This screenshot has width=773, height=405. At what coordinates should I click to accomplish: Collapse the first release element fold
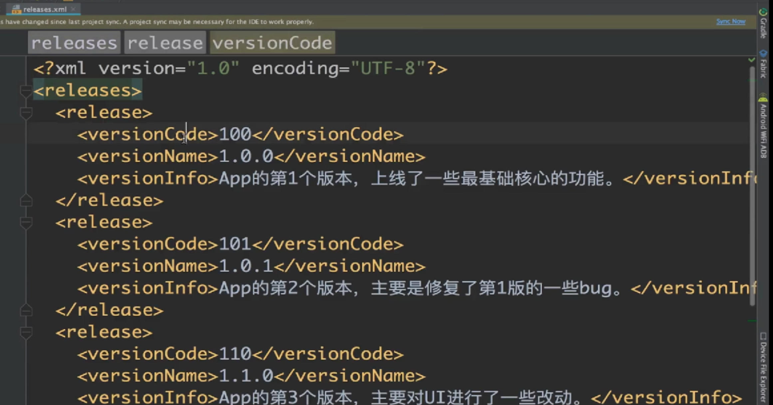point(26,113)
